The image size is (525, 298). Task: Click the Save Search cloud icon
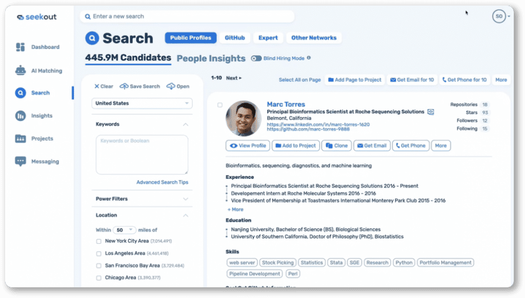coord(124,87)
